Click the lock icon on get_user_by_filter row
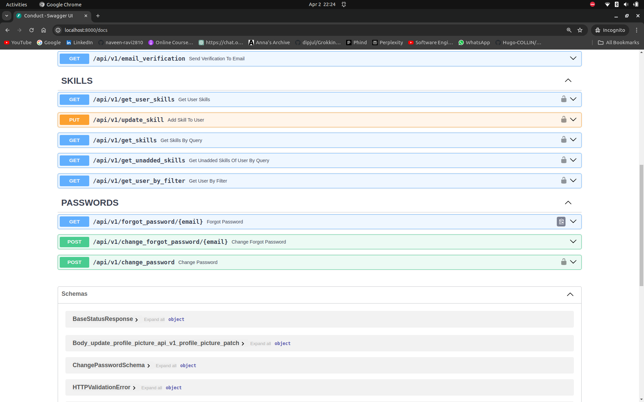 pos(563,181)
